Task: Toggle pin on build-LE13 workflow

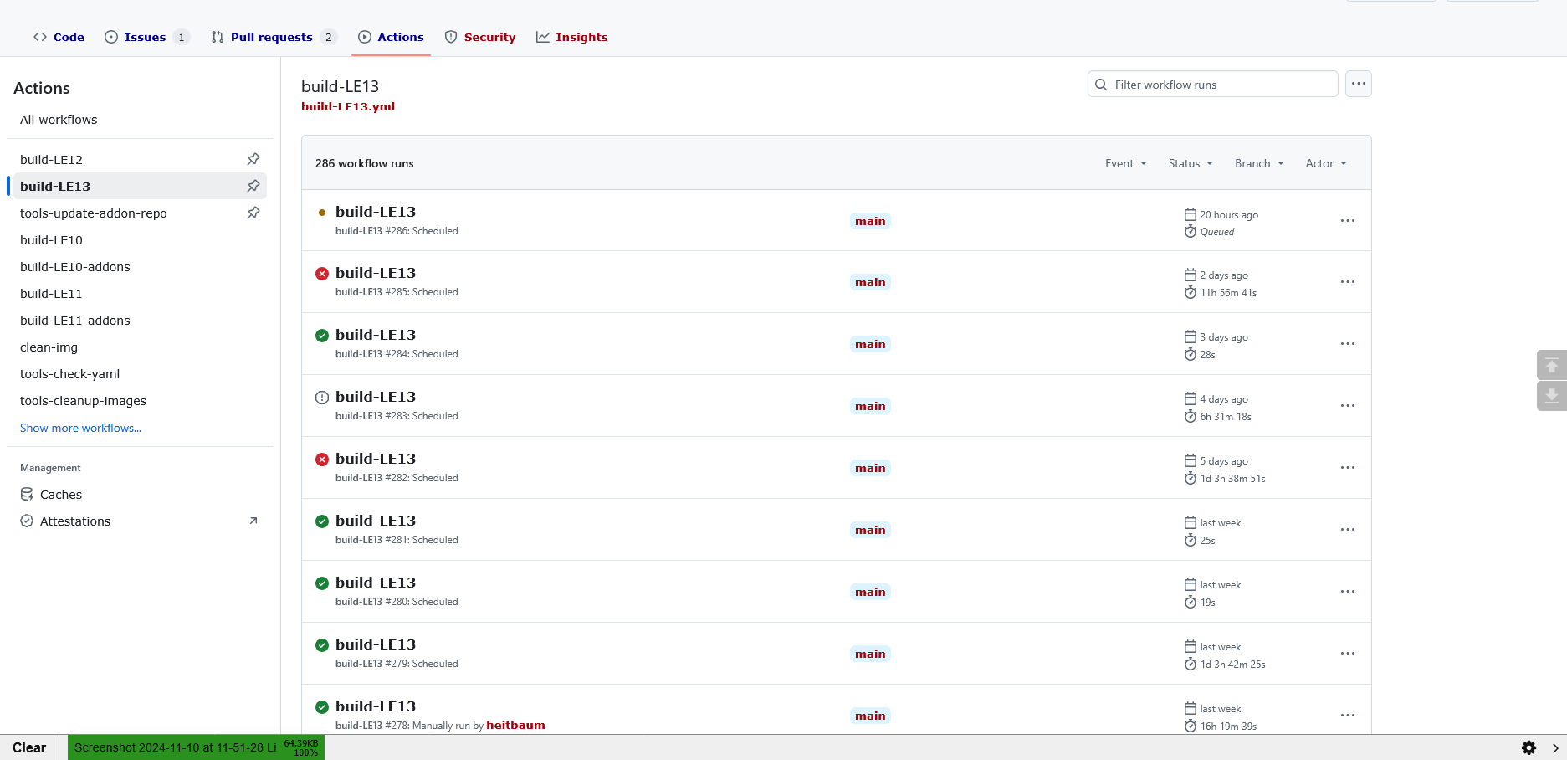Action: click(x=253, y=186)
